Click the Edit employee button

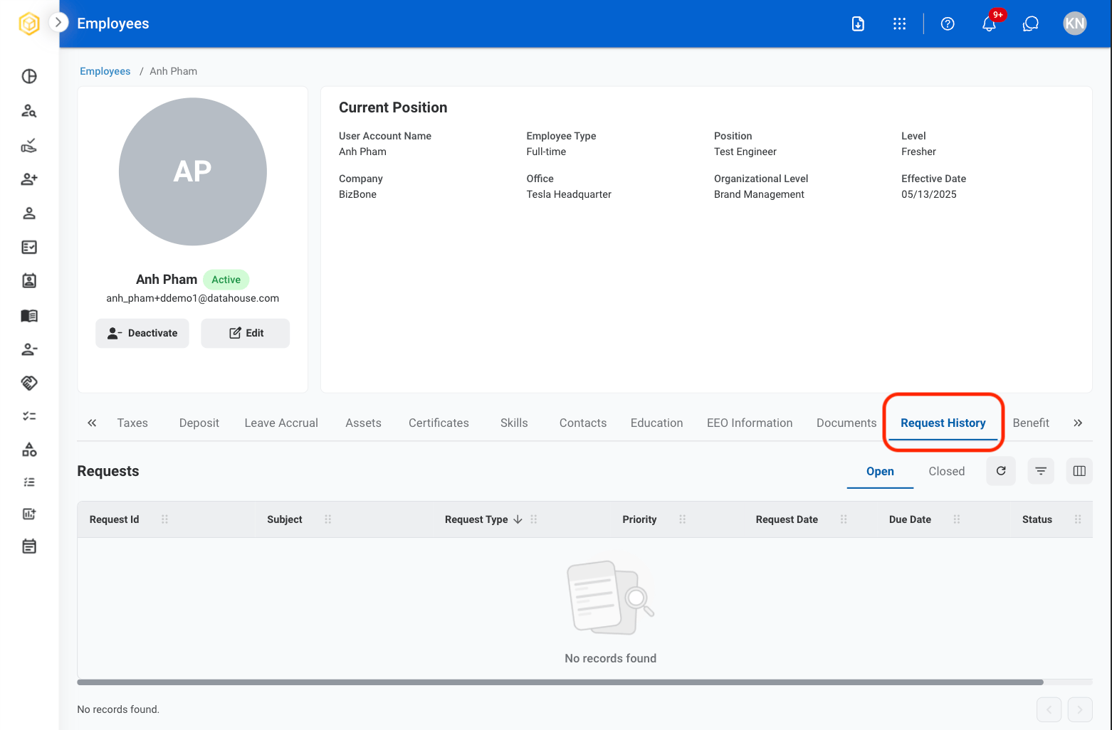[246, 333]
